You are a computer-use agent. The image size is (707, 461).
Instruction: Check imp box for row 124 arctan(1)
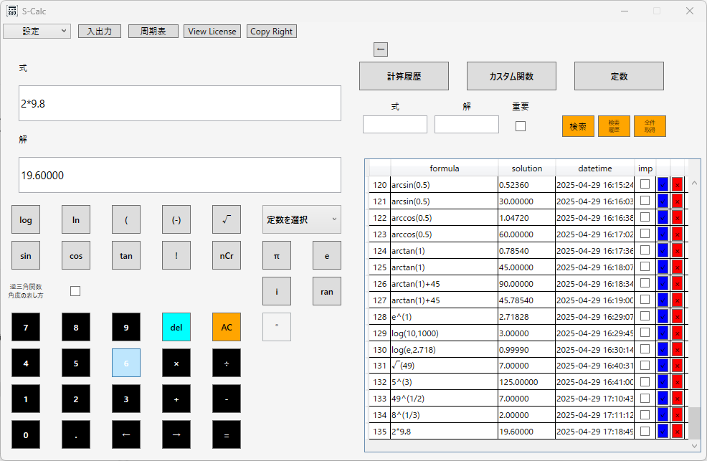[645, 250]
